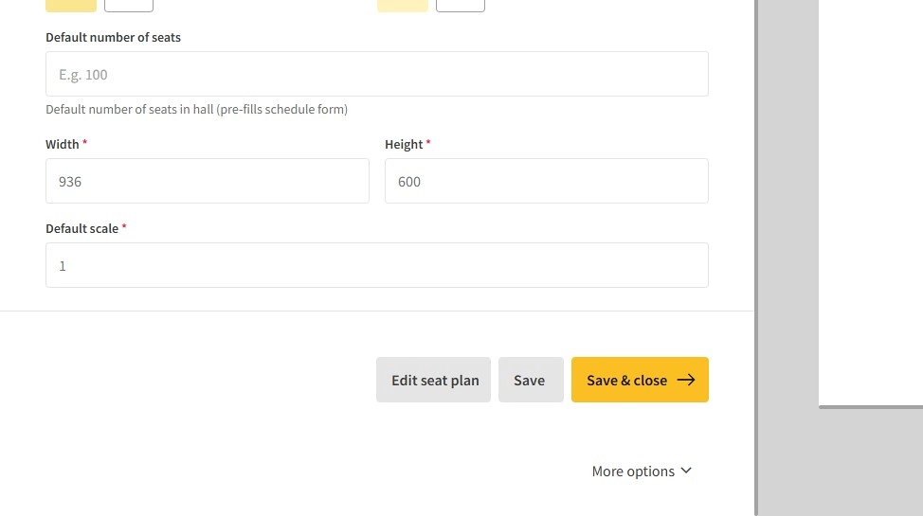Click the Width input showing 936
This screenshot has width=923, height=516.
(208, 181)
